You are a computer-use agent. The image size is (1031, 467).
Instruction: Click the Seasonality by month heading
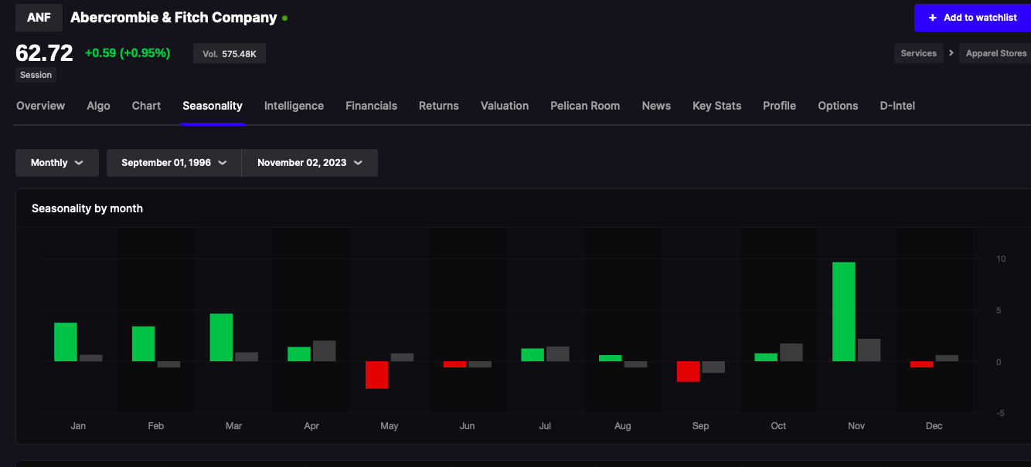pos(87,208)
